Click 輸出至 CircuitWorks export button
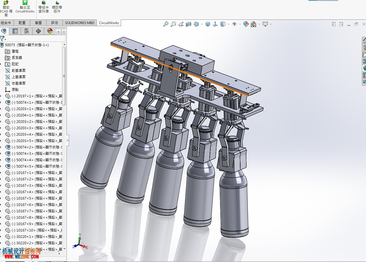 point(25,7)
